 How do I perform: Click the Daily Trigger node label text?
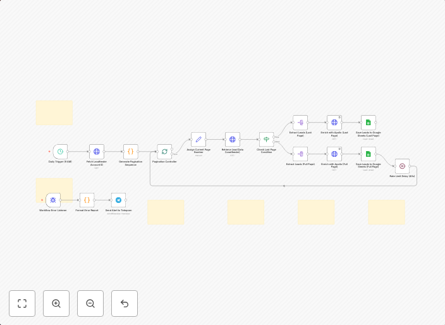[60, 162]
